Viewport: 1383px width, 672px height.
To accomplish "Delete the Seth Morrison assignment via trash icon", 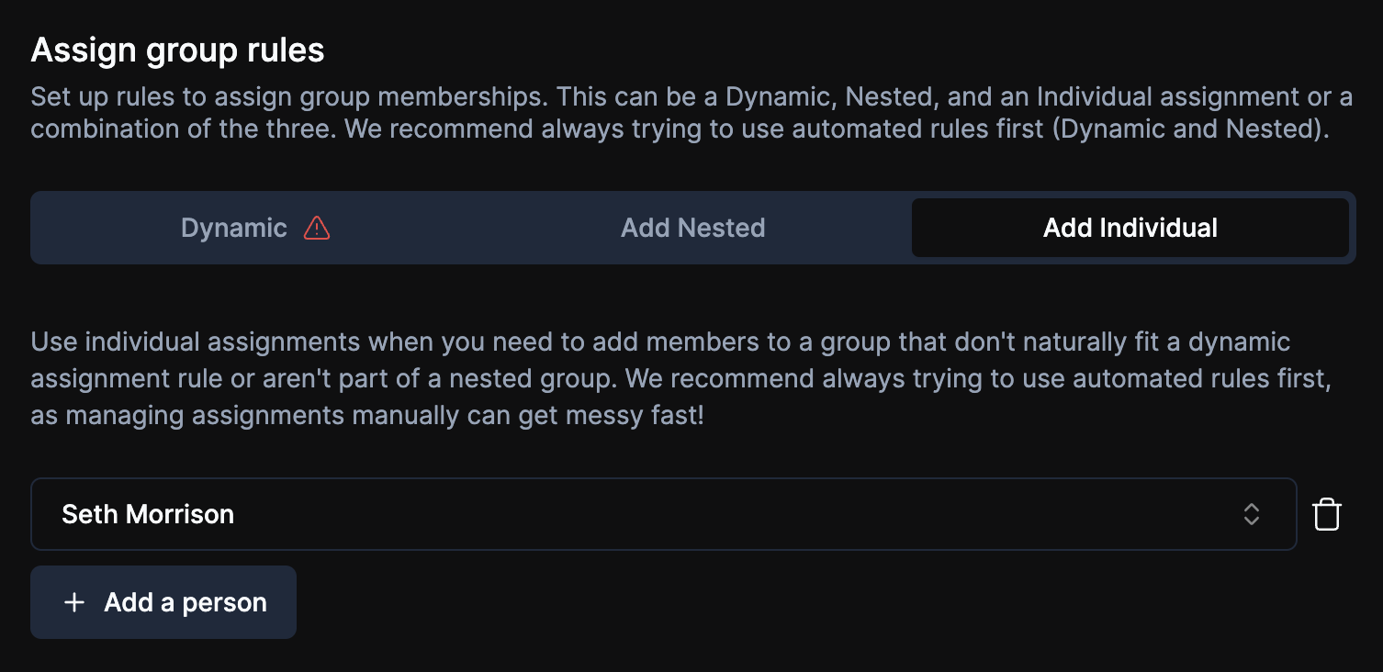I will [1327, 514].
